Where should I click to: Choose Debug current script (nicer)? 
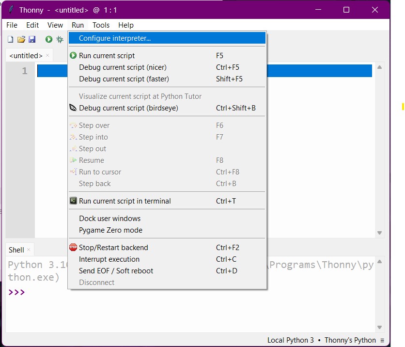tap(167, 67)
